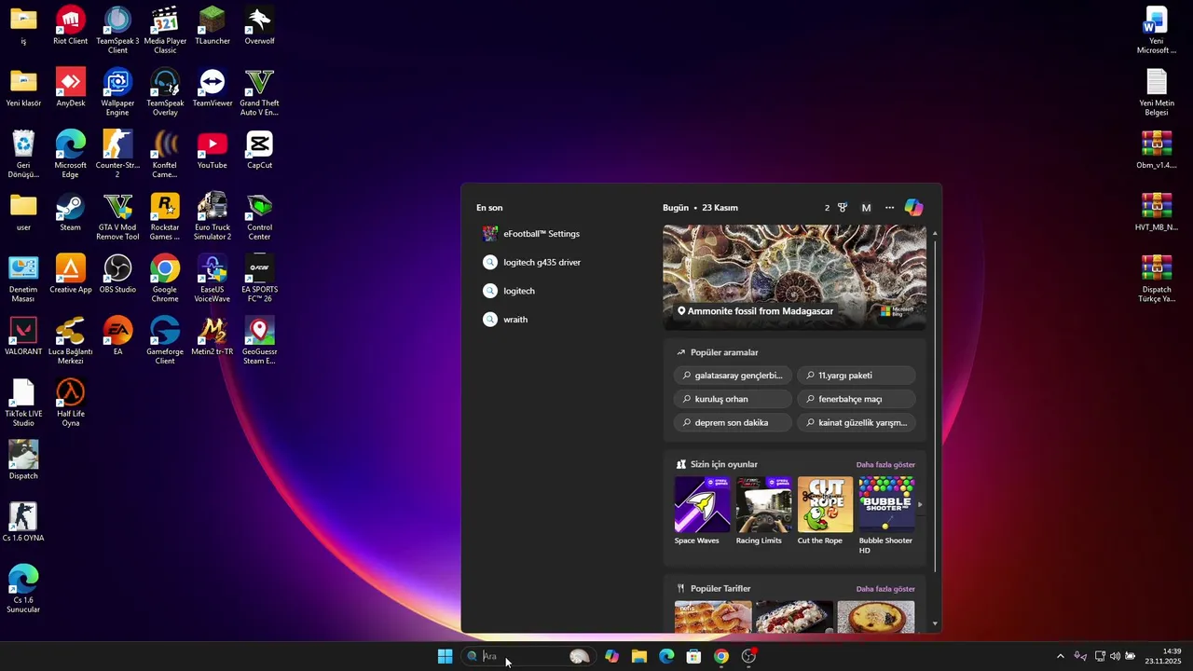The height and width of the screenshot is (671, 1193).
Task: Select the VALORANT desktop icon
Action: click(23, 336)
